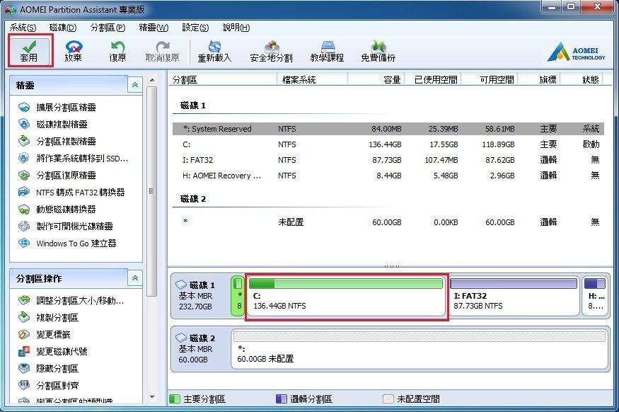Open the 系統(S) menu
619x412 pixels.
23,28
